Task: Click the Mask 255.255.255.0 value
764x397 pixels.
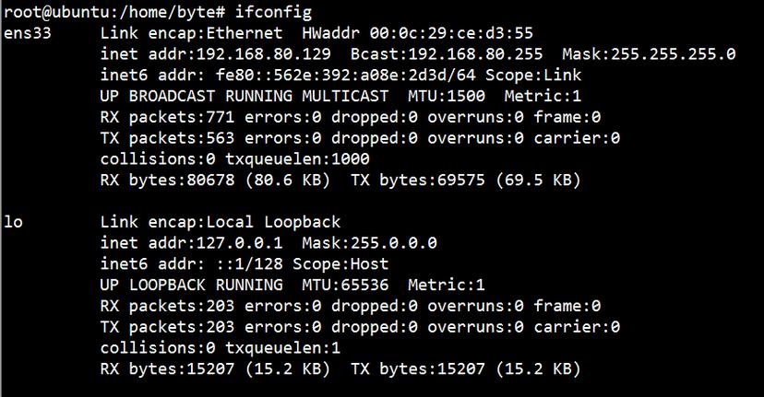Action: click(648, 54)
